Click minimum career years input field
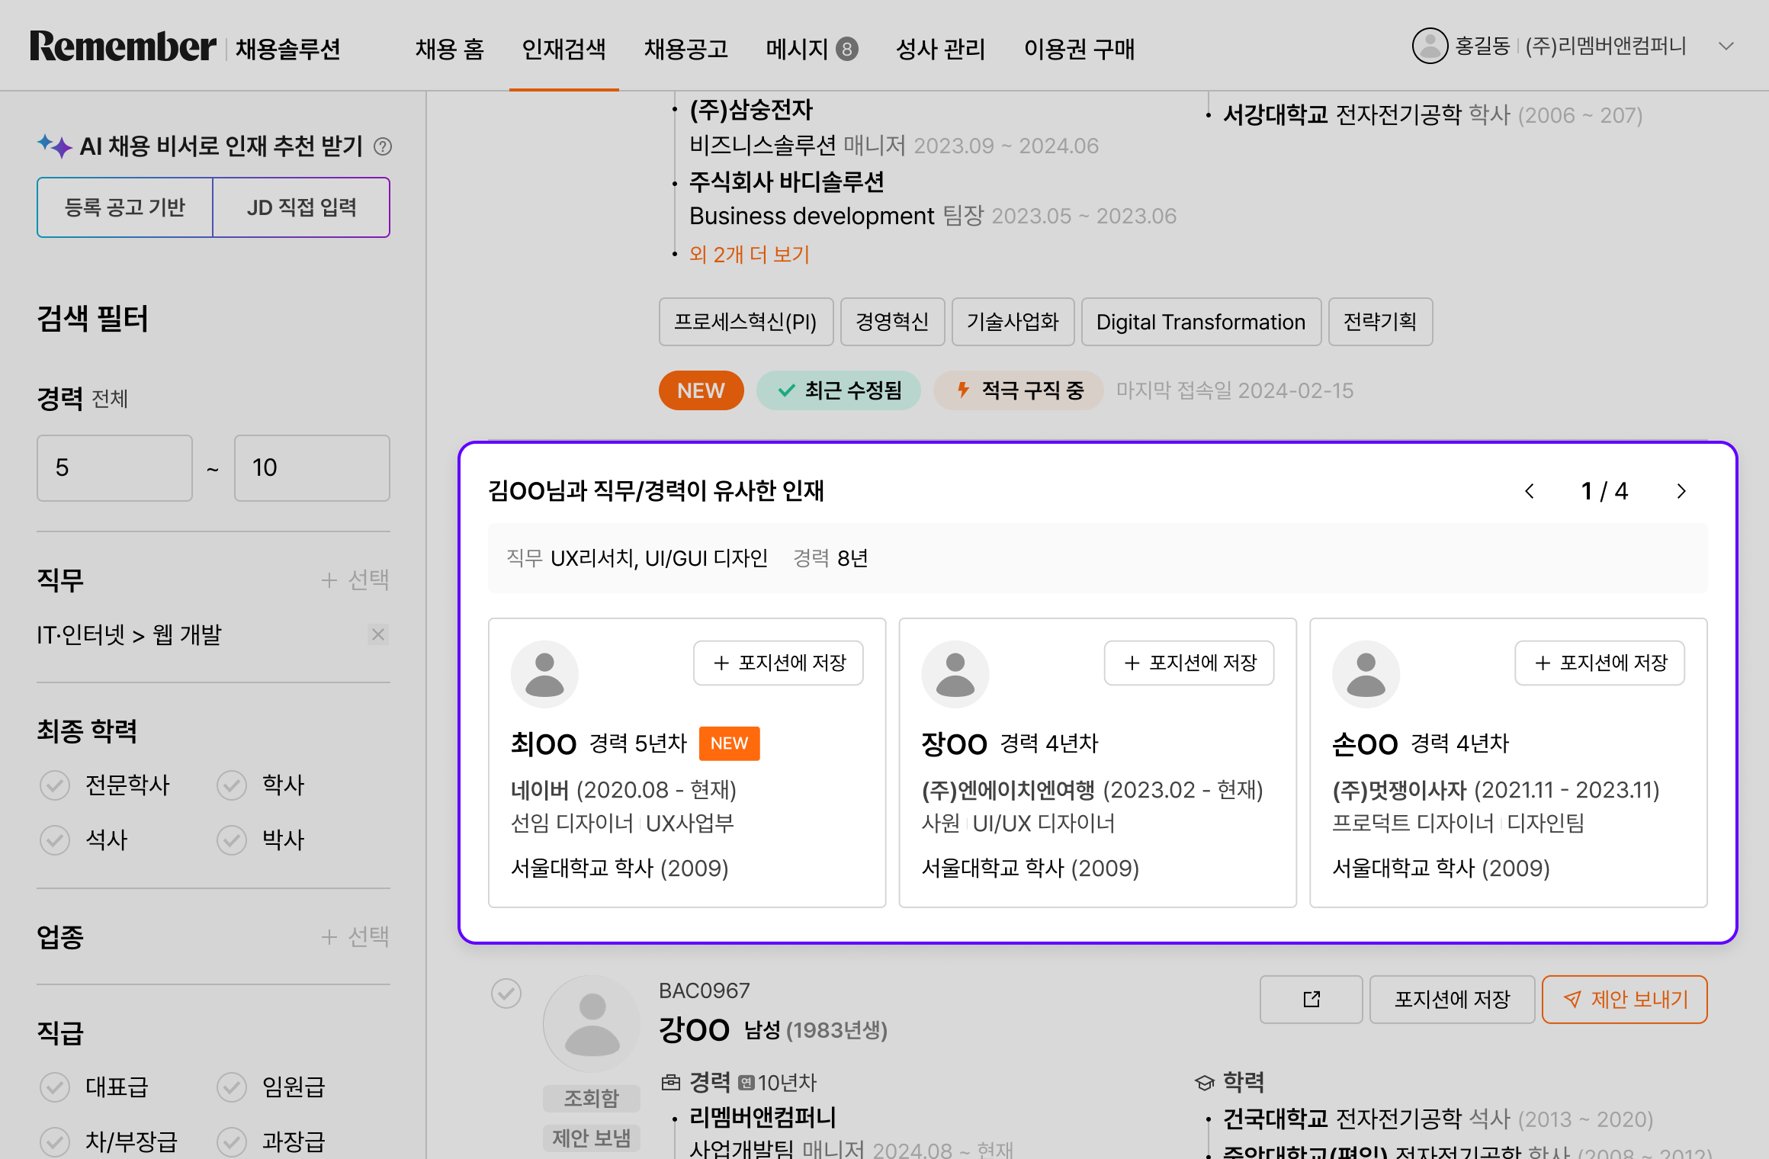The height and width of the screenshot is (1159, 1769). click(114, 468)
